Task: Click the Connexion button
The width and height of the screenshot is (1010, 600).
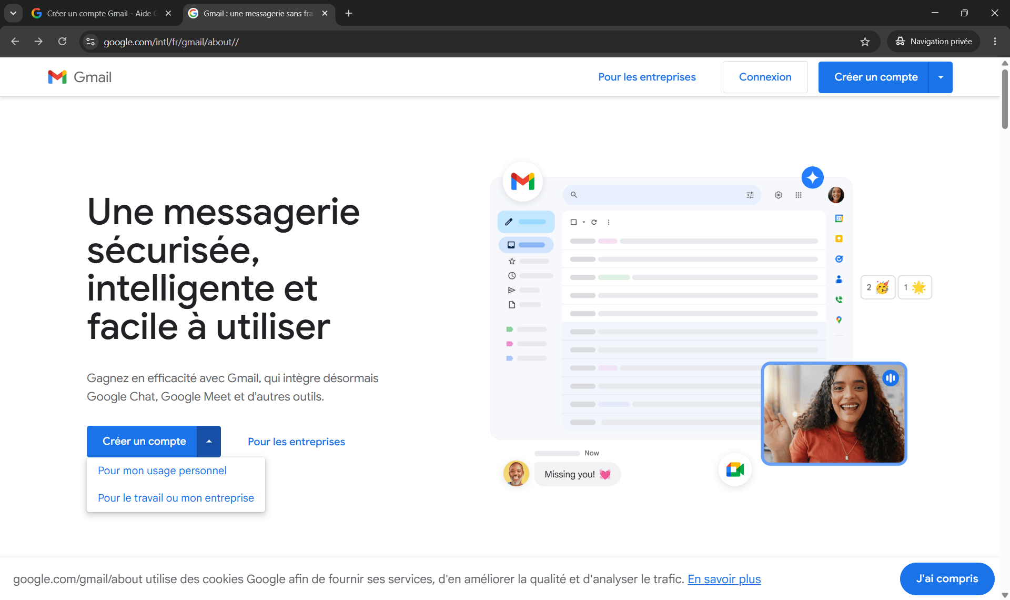Action: tap(765, 77)
